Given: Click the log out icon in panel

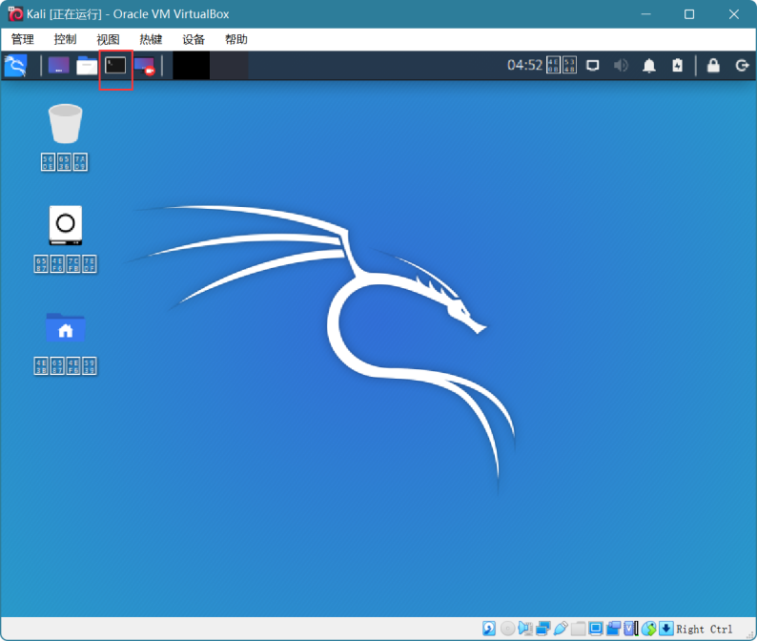Looking at the screenshot, I should (x=742, y=65).
